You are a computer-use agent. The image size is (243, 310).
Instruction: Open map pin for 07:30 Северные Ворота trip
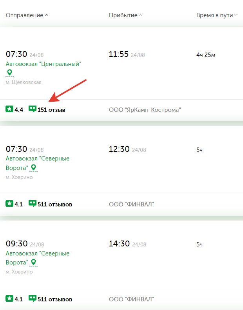click(34, 168)
